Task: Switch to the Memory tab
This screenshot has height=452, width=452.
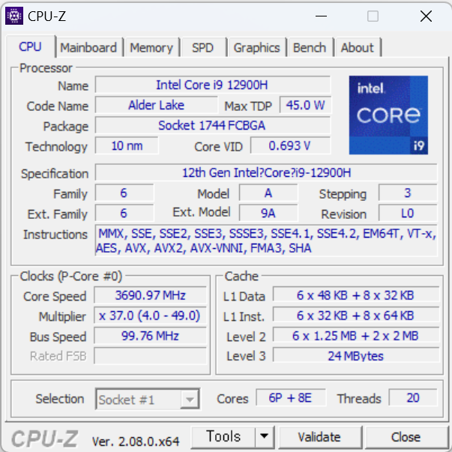Action: [x=151, y=47]
